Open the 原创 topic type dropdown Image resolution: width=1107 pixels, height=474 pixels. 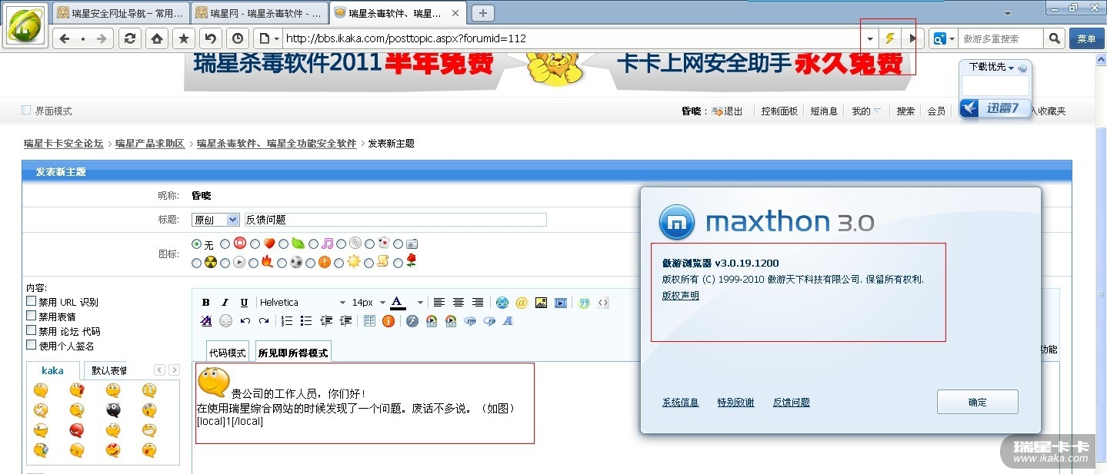[216, 220]
